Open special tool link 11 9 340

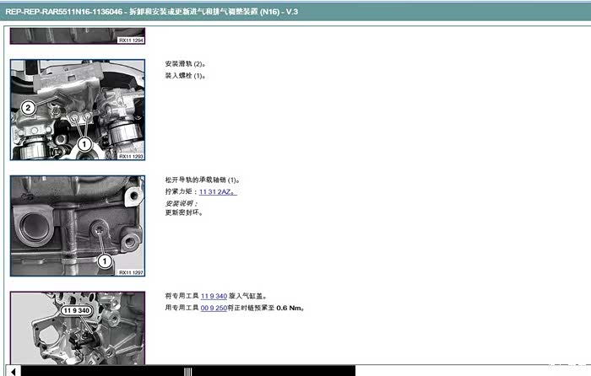[x=214, y=296]
